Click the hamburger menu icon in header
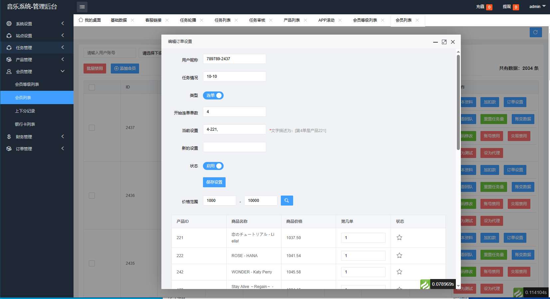The width and height of the screenshot is (550, 299). 82,7
